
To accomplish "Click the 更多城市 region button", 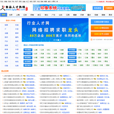I will pos(28,65).
